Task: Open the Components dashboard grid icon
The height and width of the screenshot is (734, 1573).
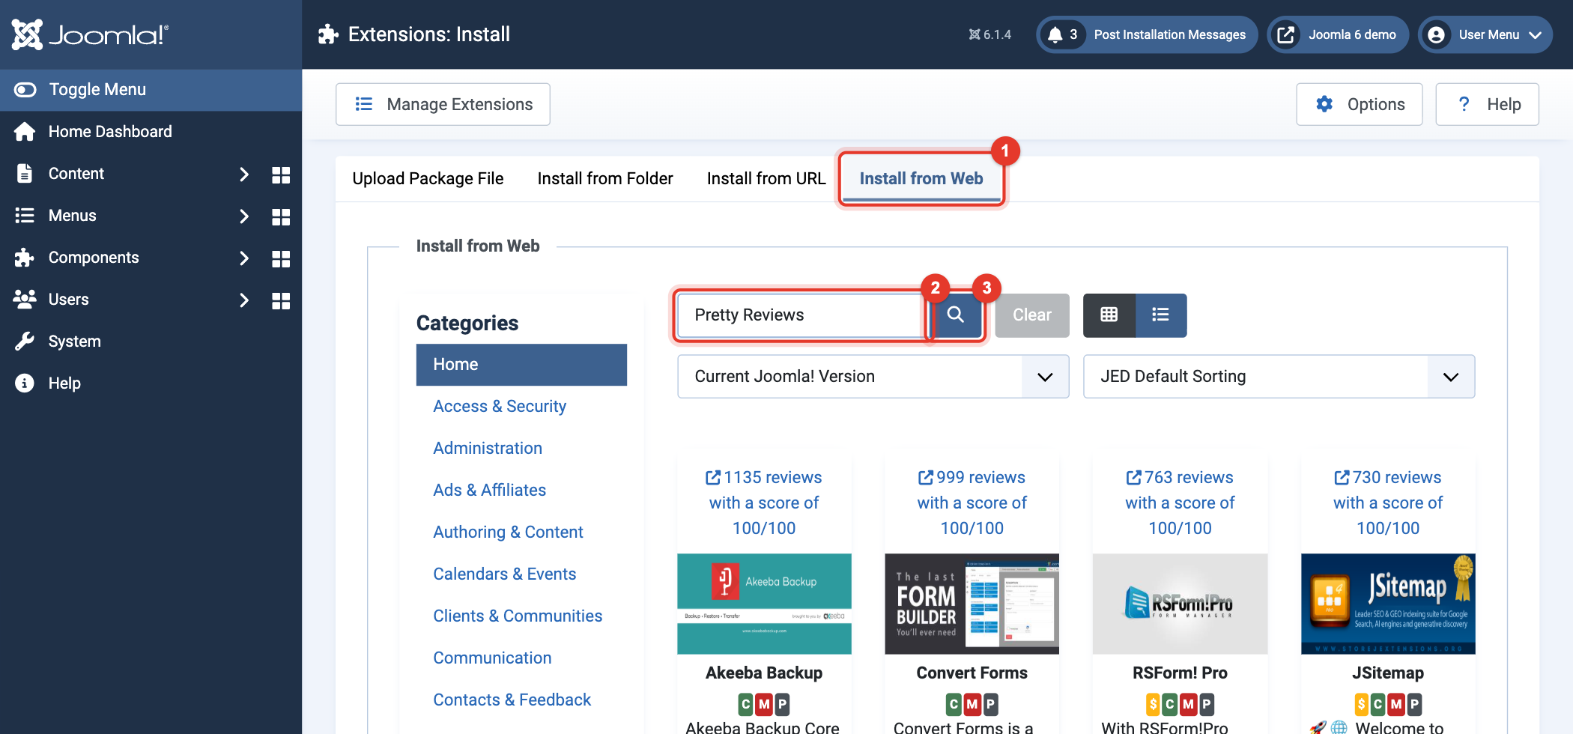Action: point(281,258)
